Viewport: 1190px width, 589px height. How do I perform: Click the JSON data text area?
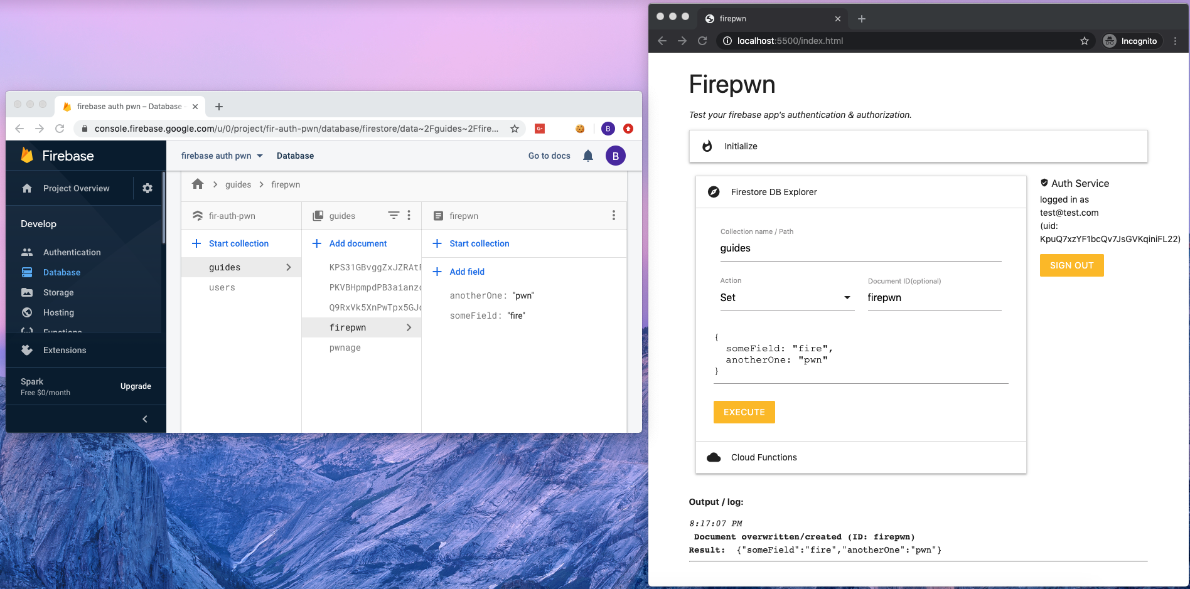tap(860, 354)
